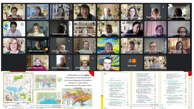The height and width of the screenshot is (109, 194).
Task: Click muted mic icon on Olya Maksimenko's tile
Action: tap(45, 58)
